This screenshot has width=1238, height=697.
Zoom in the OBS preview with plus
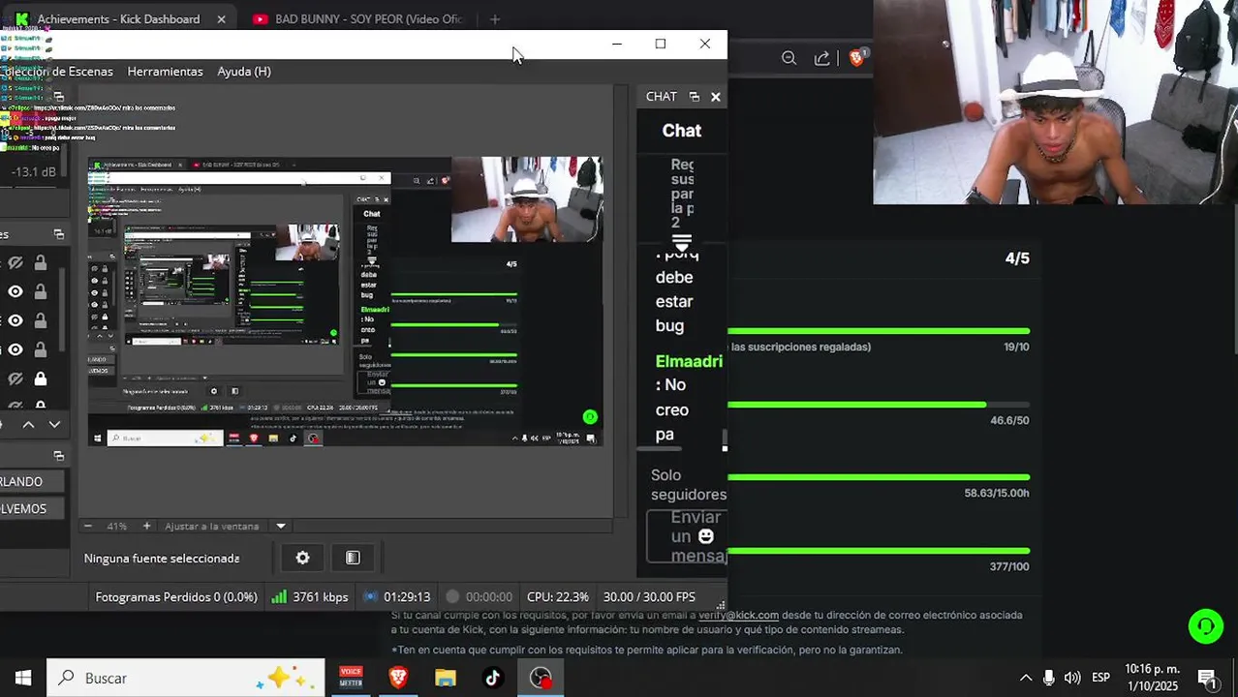pyautogui.click(x=147, y=526)
